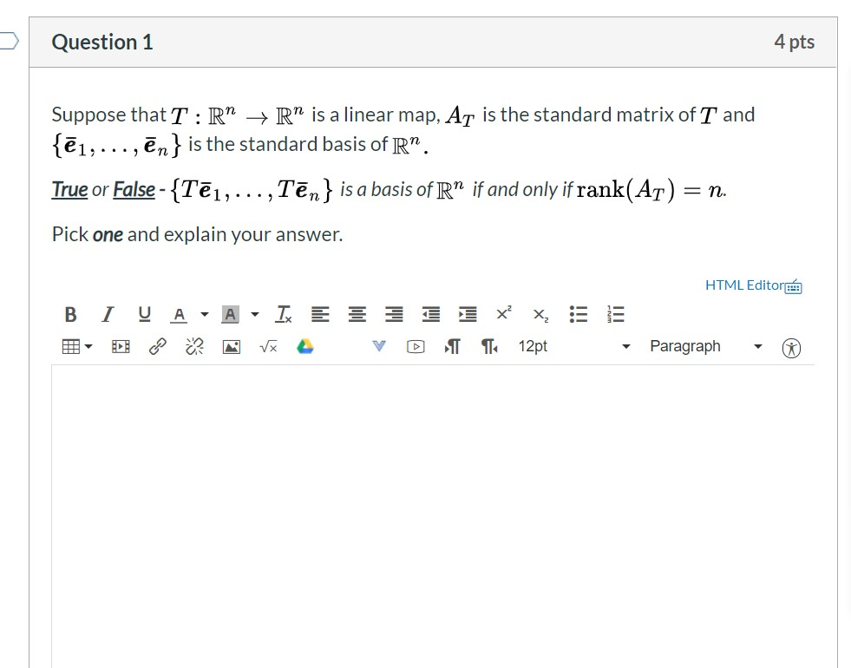Increase indent
Screen dimensions: 851x668
[468, 314]
